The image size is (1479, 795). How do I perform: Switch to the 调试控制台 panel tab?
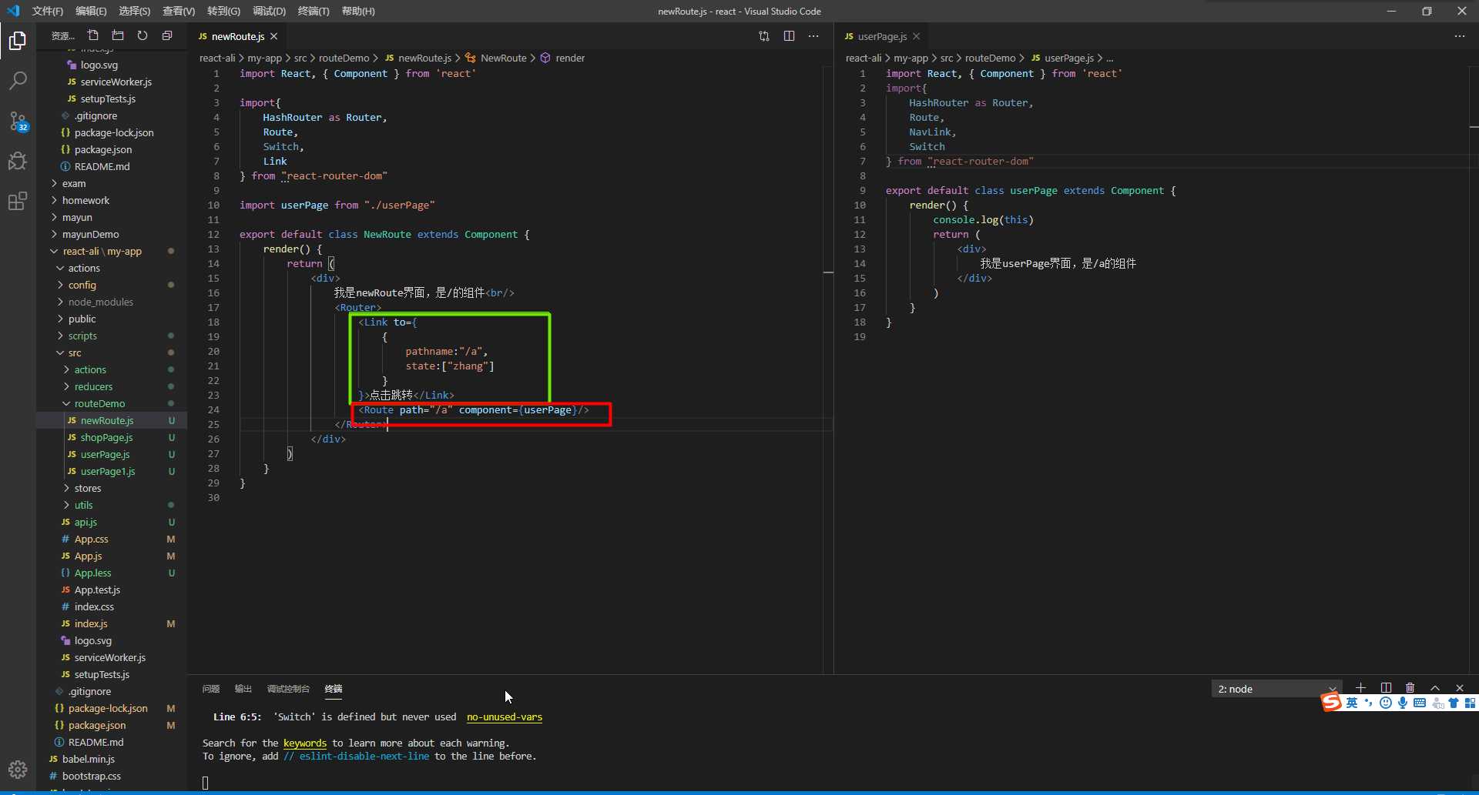click(x=288, y=689)
